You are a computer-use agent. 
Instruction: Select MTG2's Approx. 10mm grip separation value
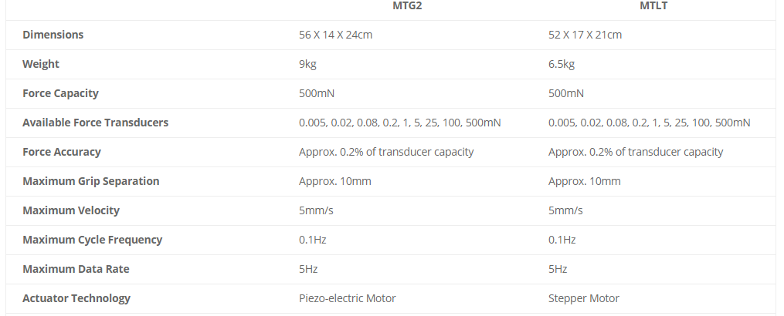[335, 181]
